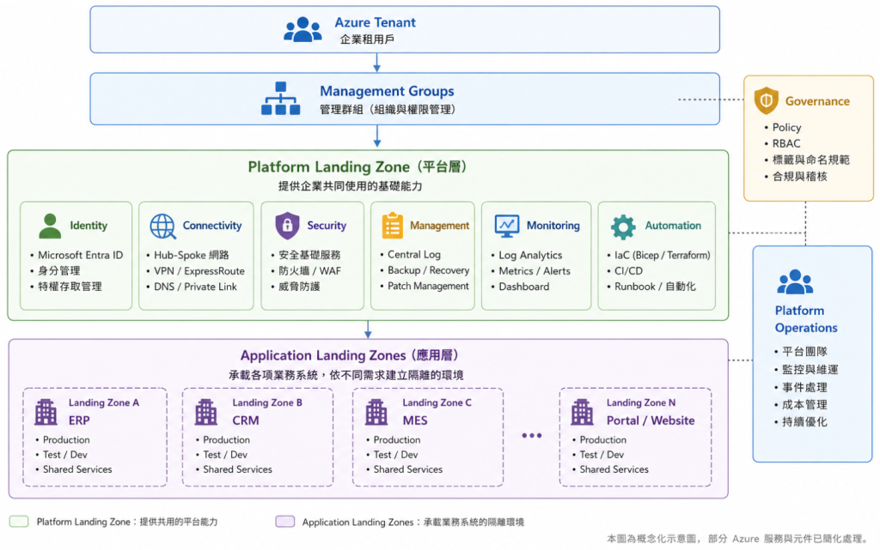Click 成本管理 under Platform Operations

(804, 404)
